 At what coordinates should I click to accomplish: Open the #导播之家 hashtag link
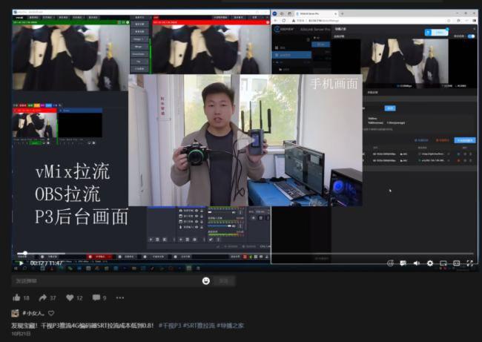tap(231, 326)
